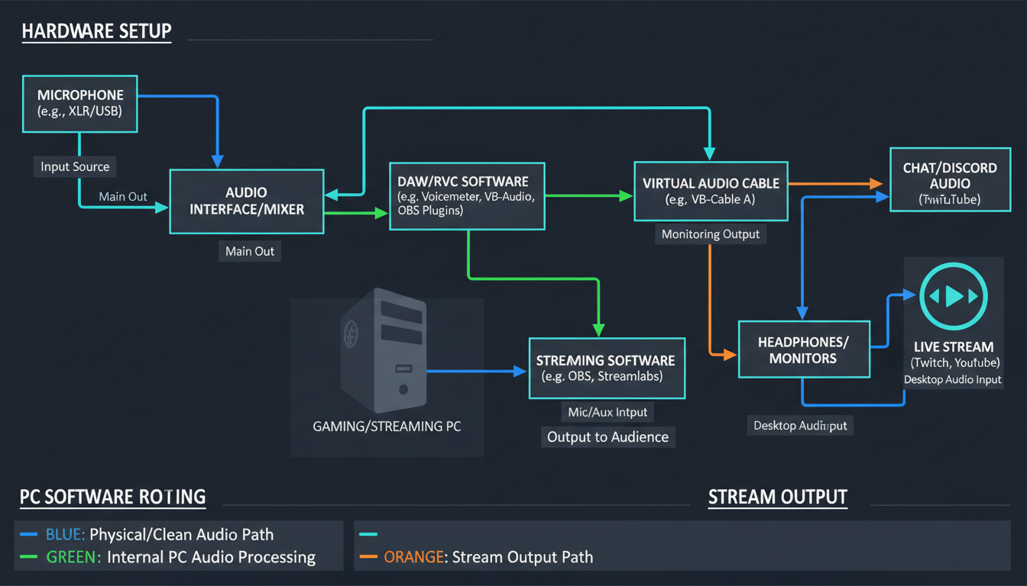Click the Headphones/Monitors block
The width and height of the screenshot is (1027, 586).
(x=804, y=349)
